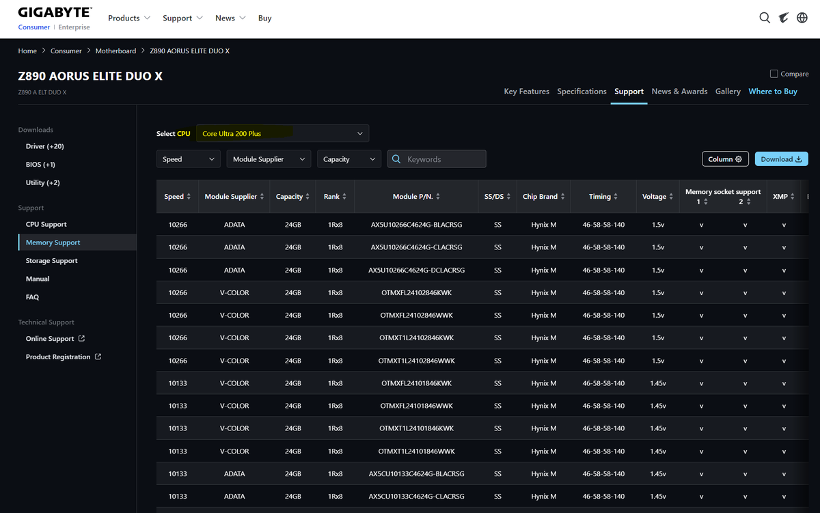Download the memory support list
The width and height of the screenshot is (820, 513).
(x=781, y=159)
